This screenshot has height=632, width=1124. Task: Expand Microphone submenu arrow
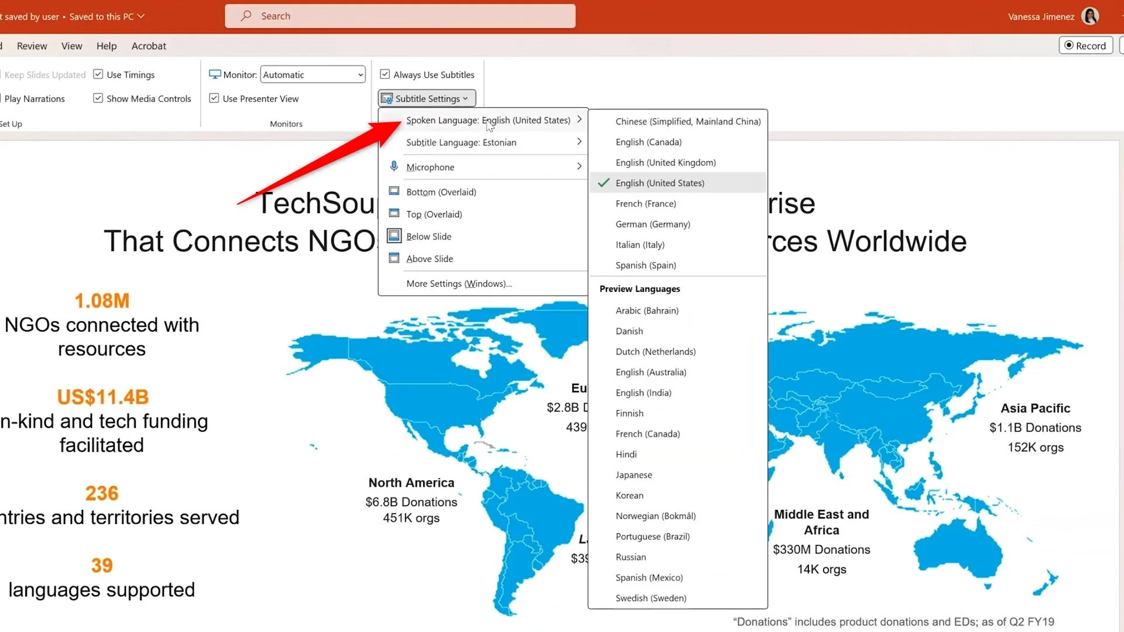(578, 166)
